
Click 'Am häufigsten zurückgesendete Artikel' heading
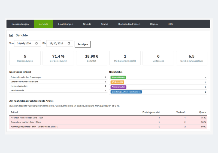pyautogui.click(x=31, y=101)
